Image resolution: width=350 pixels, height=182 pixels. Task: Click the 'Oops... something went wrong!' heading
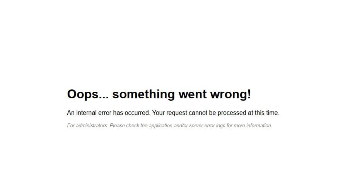159,94
